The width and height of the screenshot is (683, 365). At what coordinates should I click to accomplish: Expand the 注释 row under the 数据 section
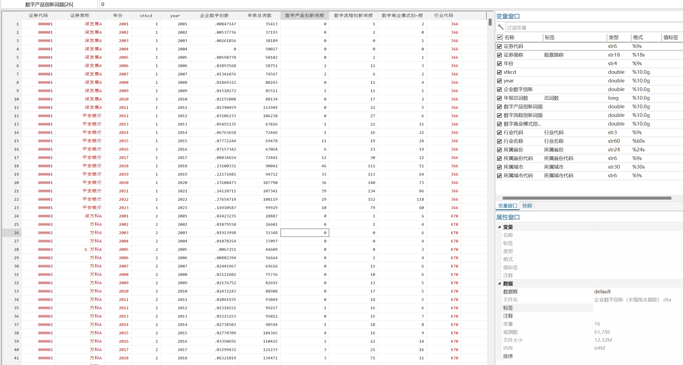pos(499,316)
